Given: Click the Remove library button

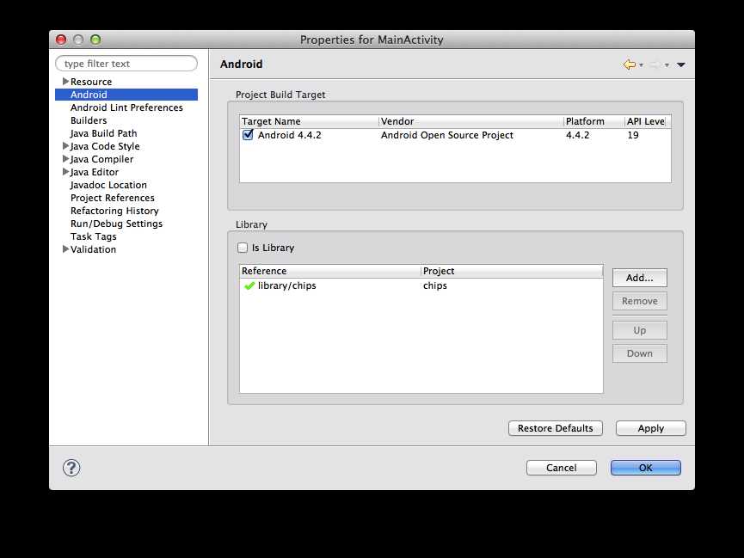Looking at the screenshot, I should click(640, 301).
